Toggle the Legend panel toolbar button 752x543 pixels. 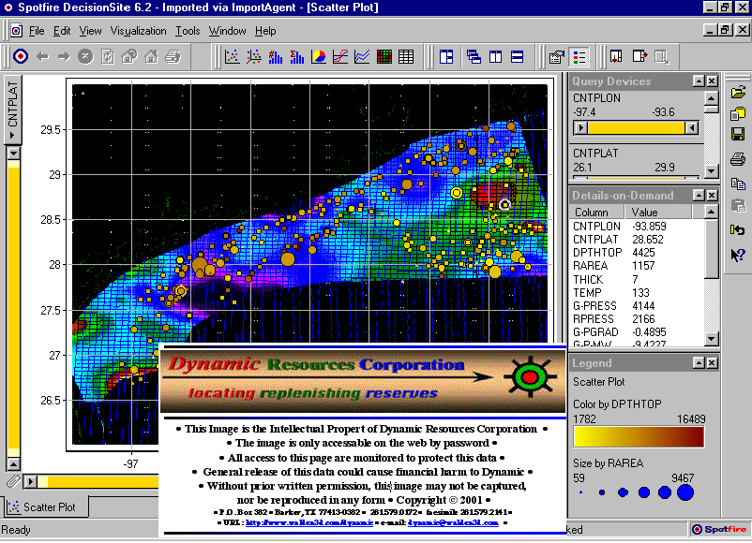580,57
